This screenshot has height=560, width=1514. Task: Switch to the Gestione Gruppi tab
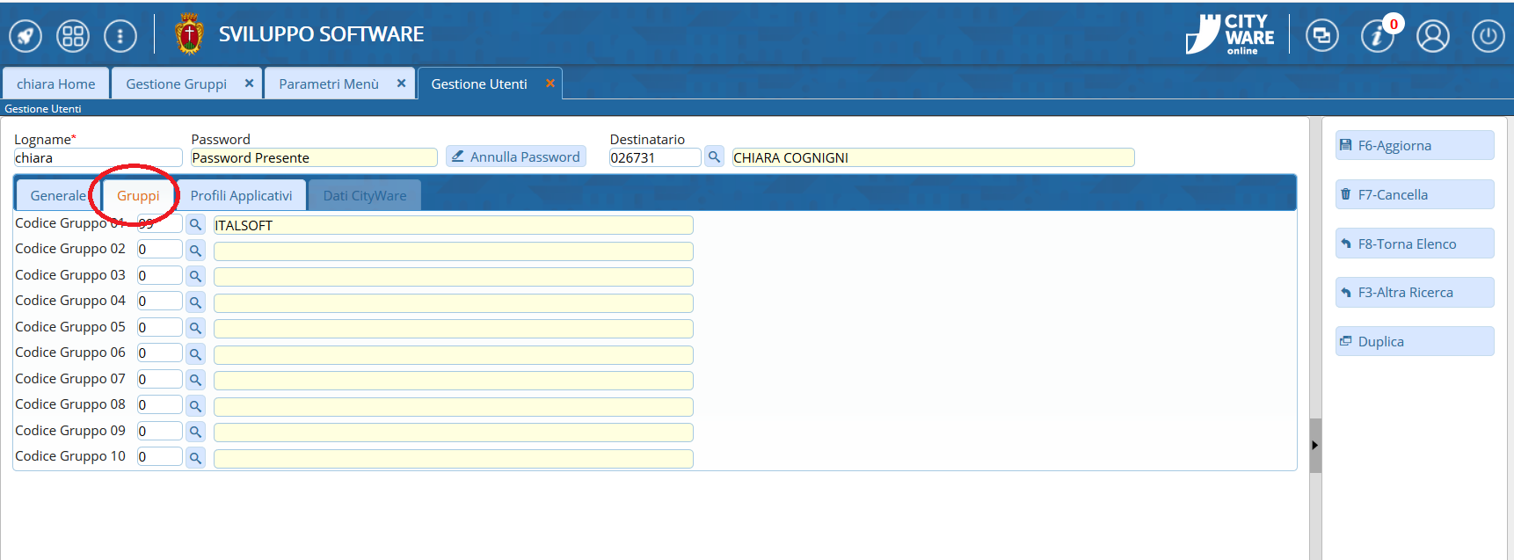coord(176,84)
